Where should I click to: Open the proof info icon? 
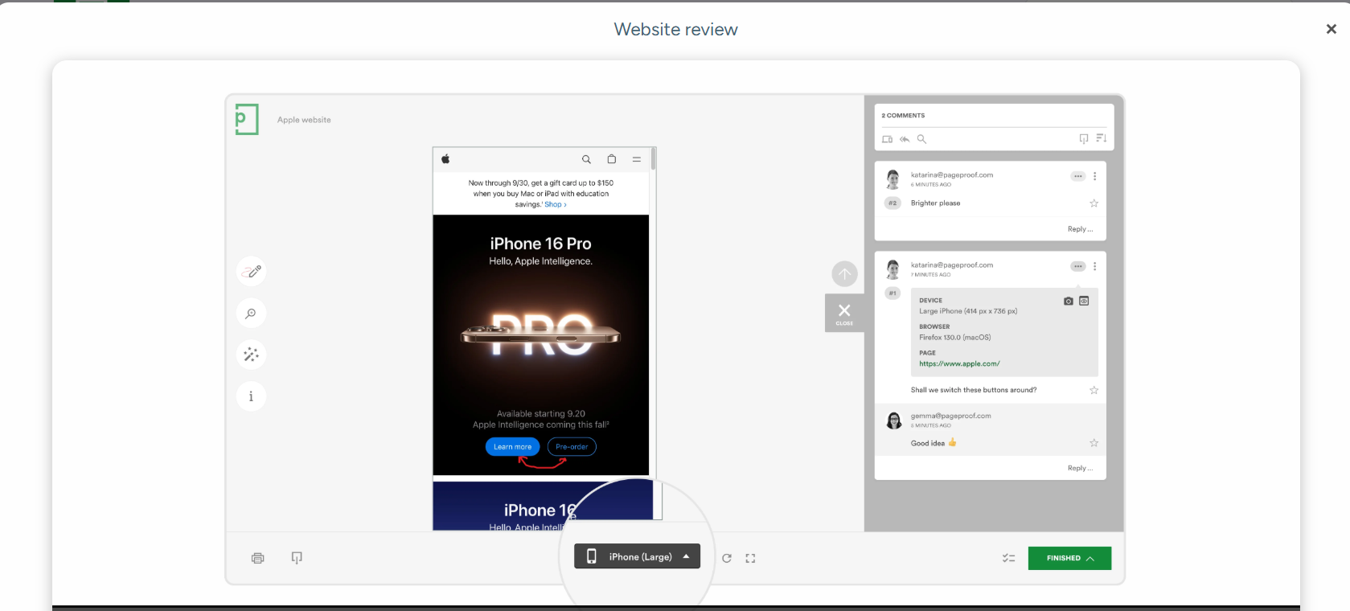click(251, 396)
